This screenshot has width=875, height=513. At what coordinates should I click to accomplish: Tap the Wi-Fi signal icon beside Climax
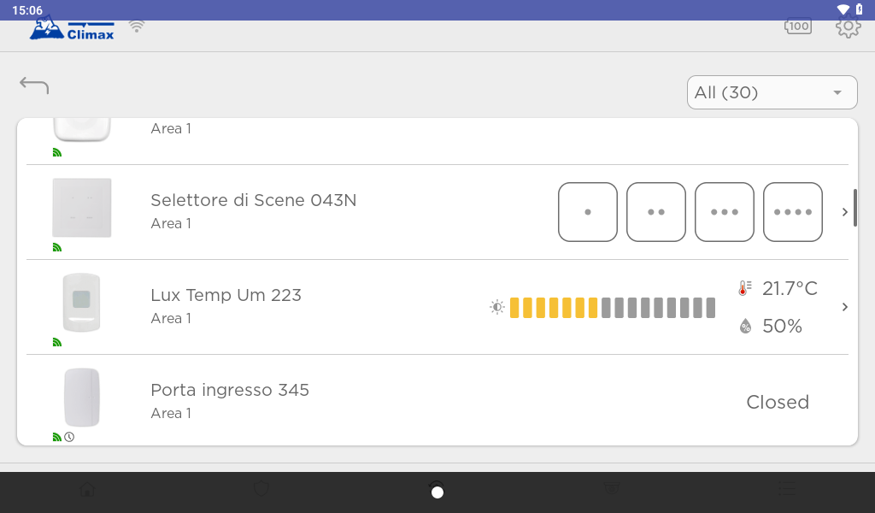click(x=136, y=27)
